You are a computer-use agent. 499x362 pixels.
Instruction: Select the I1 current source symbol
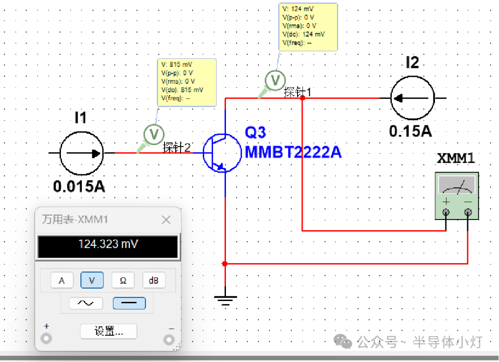click(x=82, y=153)
